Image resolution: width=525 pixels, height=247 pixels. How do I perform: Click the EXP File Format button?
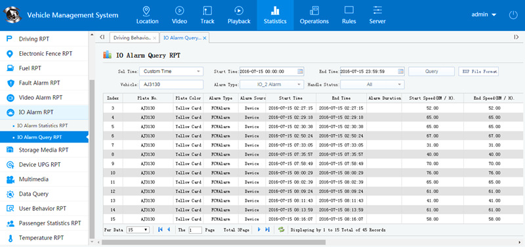coord(478,72)
